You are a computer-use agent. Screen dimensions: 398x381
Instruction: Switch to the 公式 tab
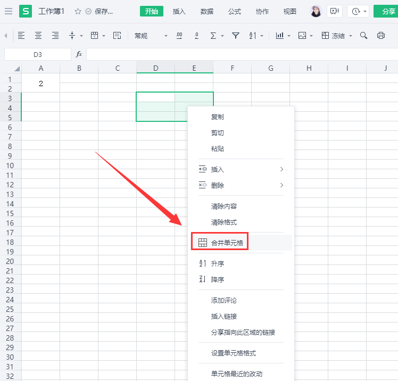click(235, 11)
